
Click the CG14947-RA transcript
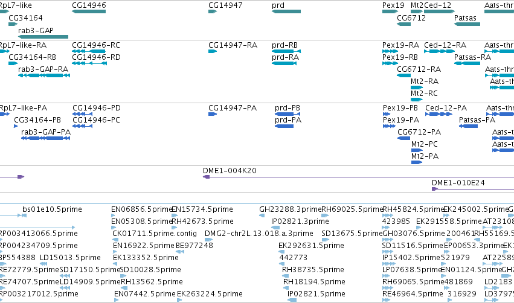213,51
